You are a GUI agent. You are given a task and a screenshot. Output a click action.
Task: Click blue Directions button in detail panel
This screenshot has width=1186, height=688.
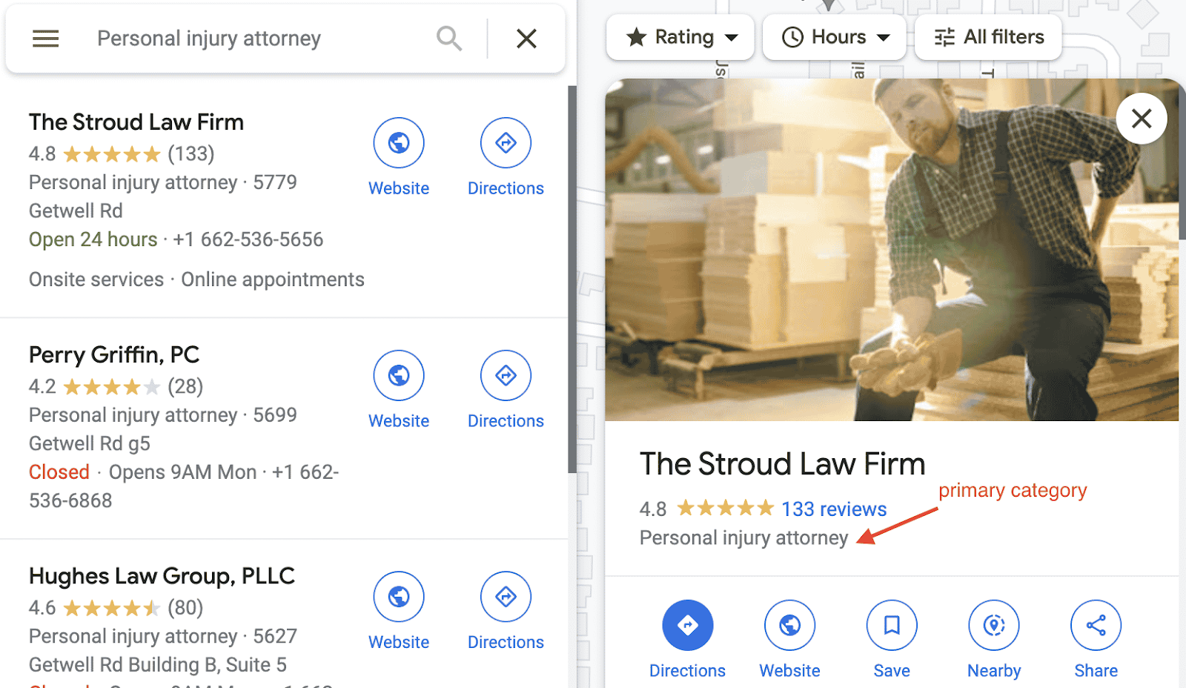pyautogui.click(x=687, y=626)
